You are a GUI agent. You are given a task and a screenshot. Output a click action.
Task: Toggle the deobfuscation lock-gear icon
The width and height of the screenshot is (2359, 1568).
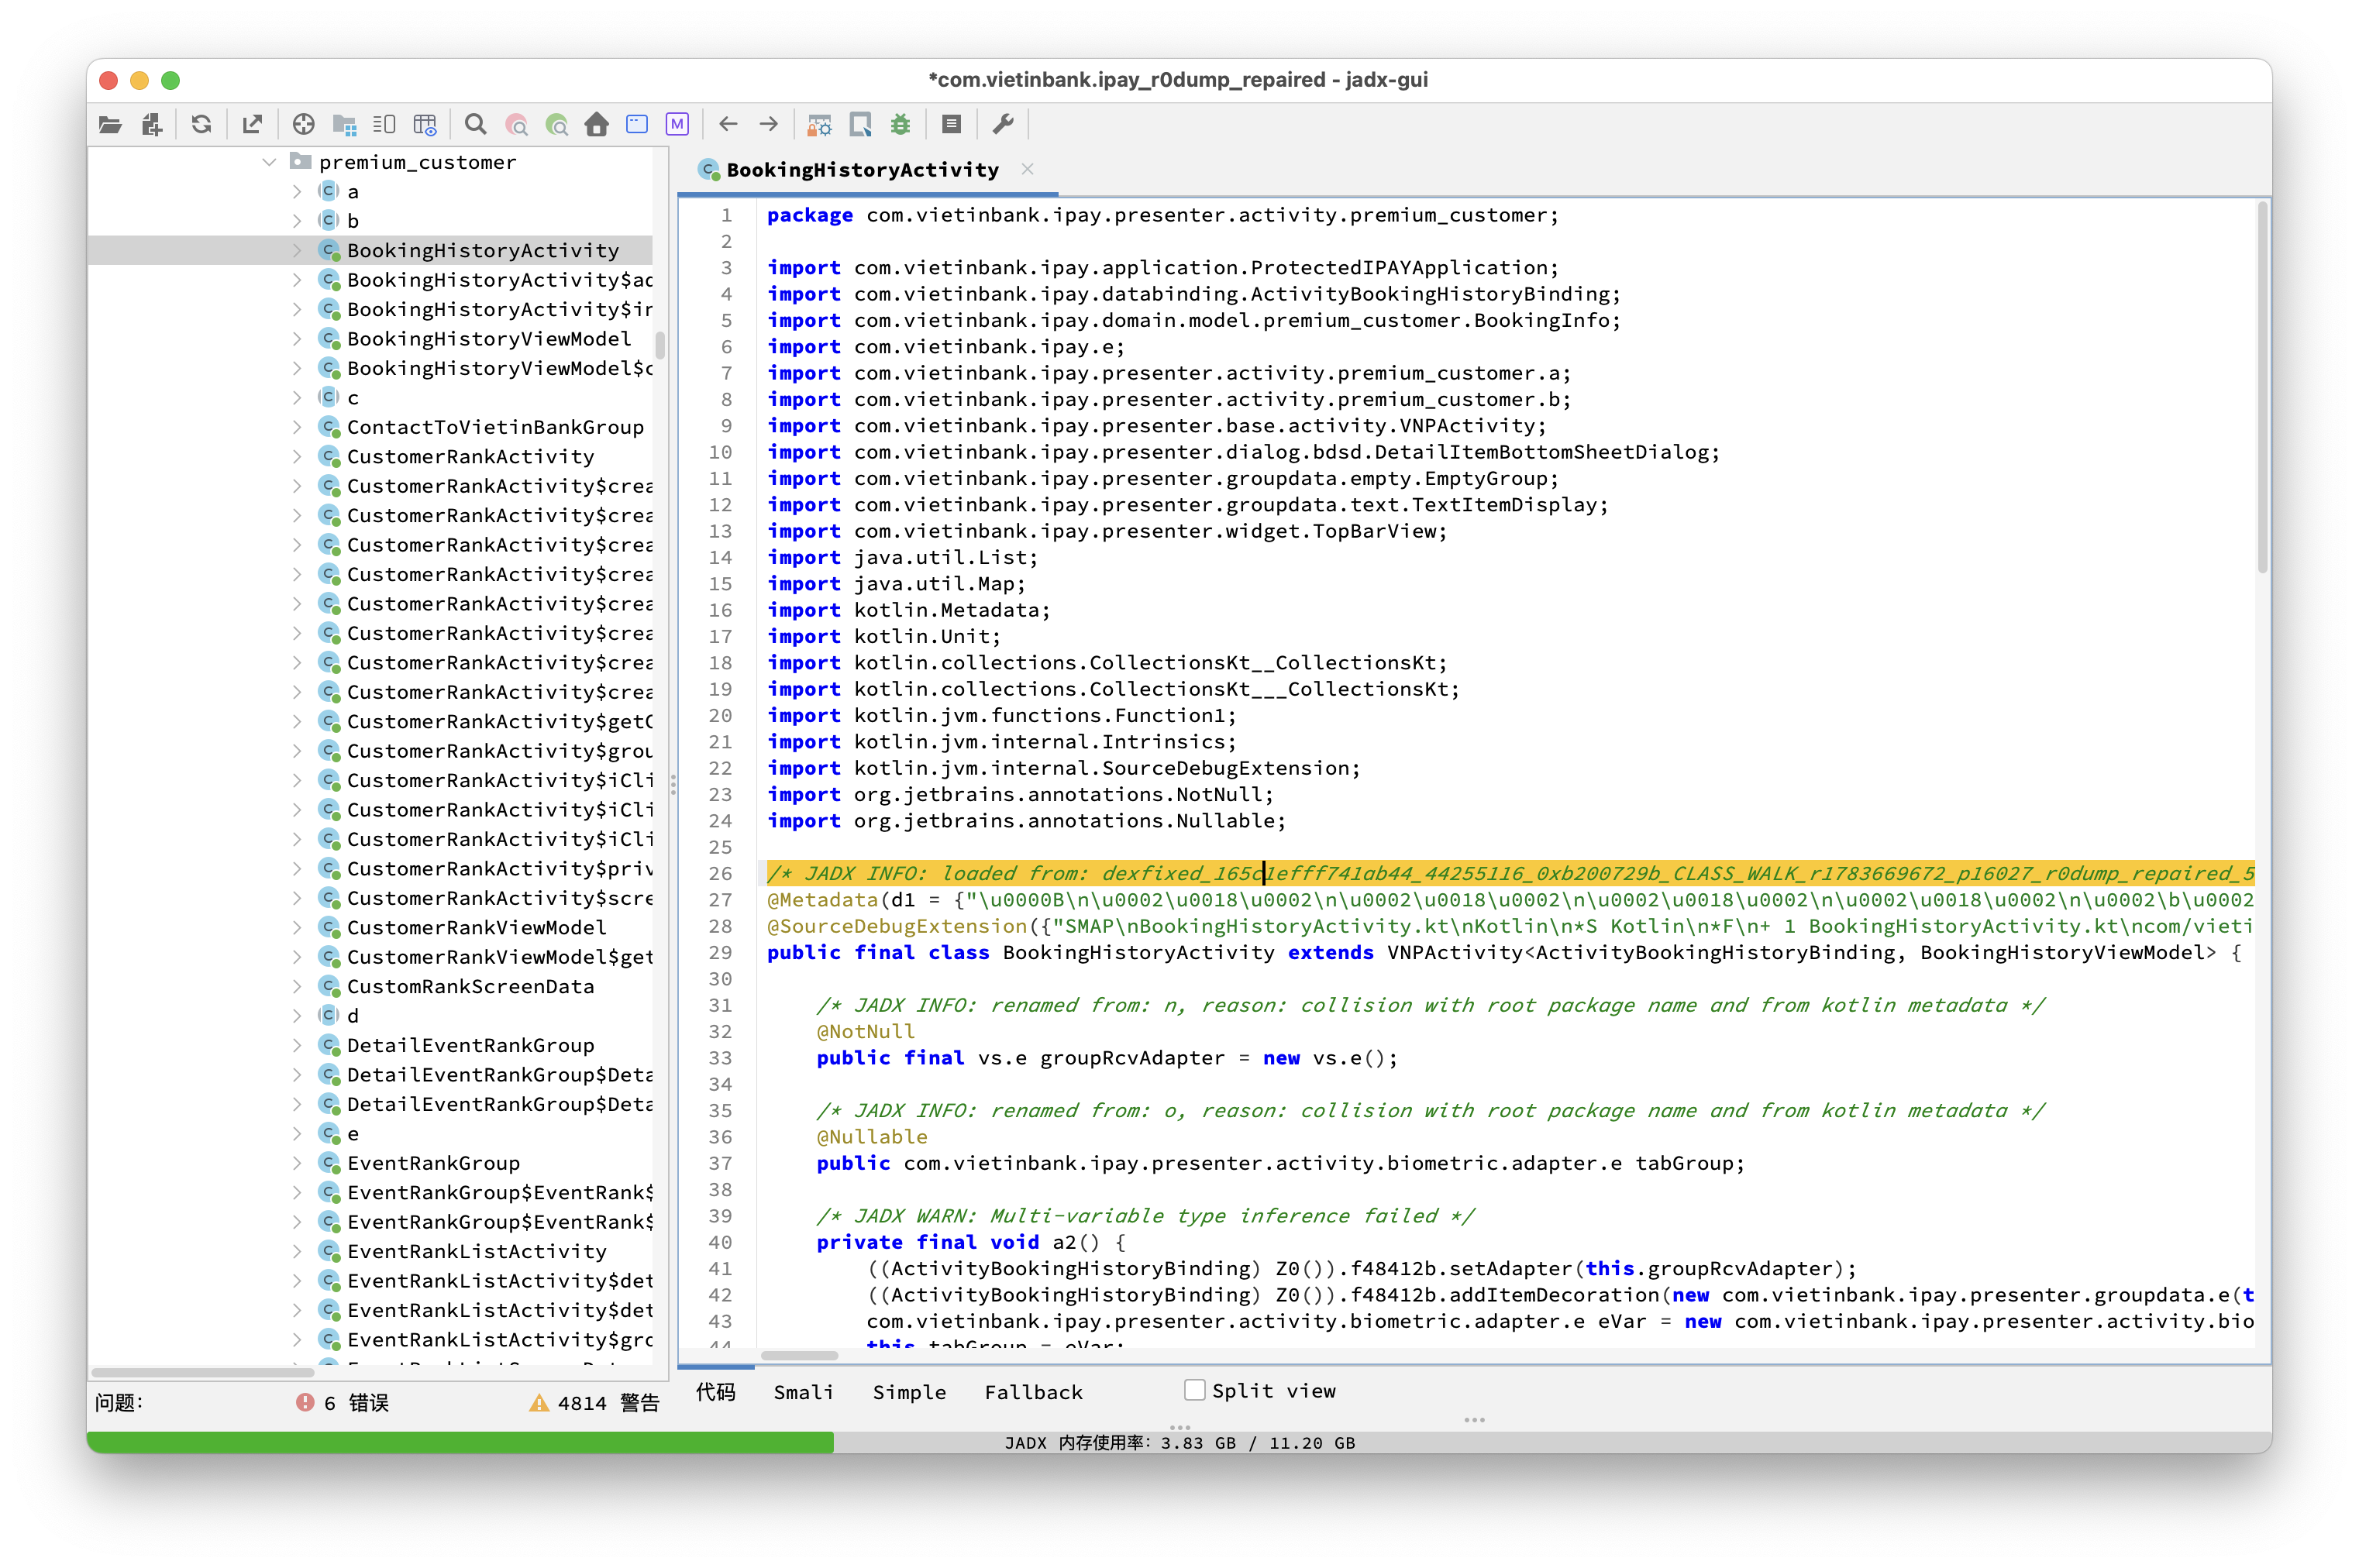coord(819,125)
